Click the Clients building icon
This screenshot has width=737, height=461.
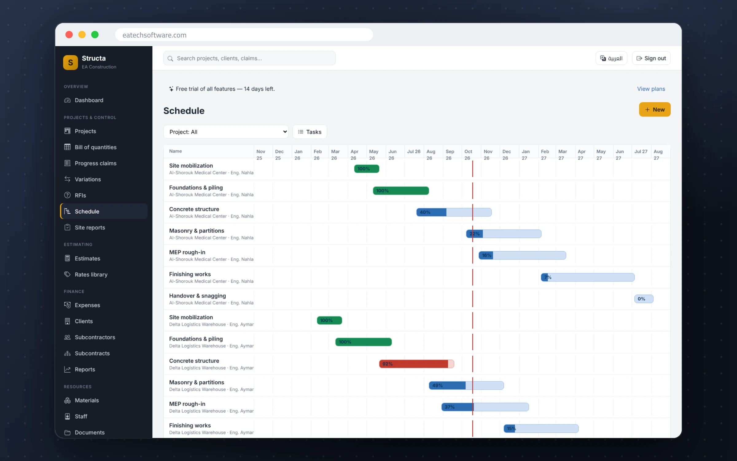[x=67, y=321]
